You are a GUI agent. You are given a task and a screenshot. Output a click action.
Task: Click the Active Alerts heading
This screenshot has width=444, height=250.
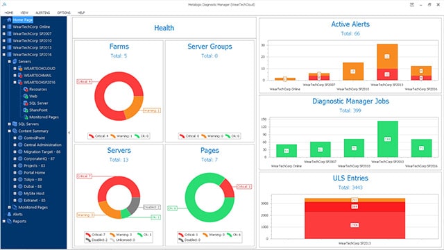pos(350,24)
